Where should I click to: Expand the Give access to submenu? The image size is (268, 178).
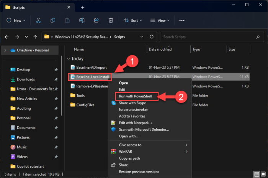pos(187,145)
